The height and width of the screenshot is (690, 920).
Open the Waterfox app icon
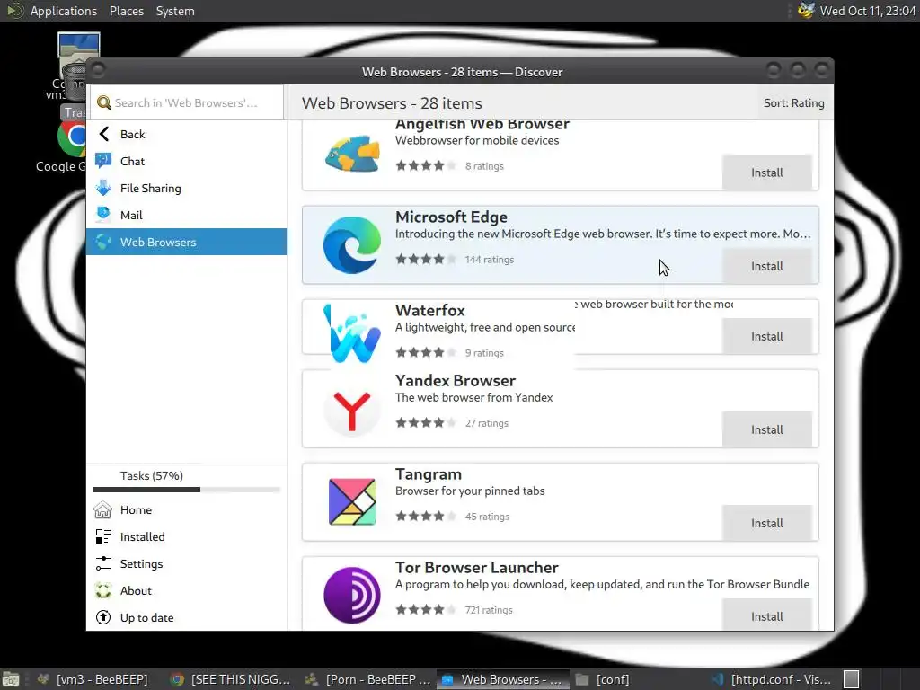[352, 334]
